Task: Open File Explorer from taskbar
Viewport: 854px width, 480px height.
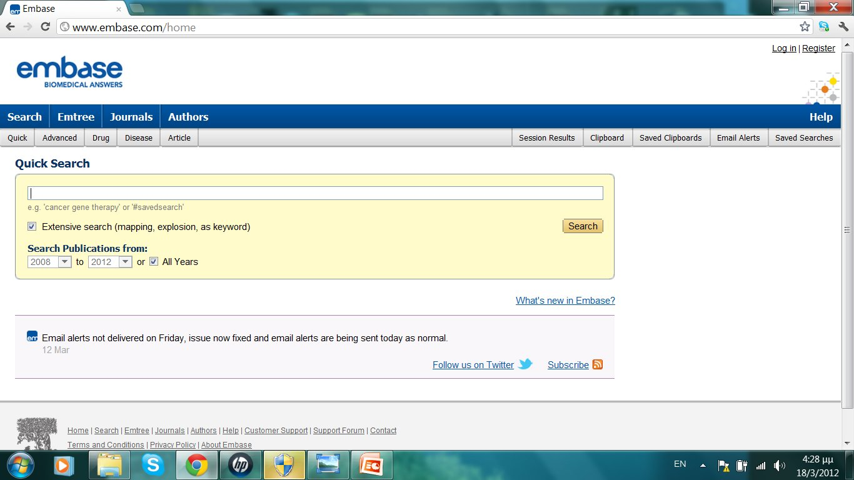Action: click(109, 465)
